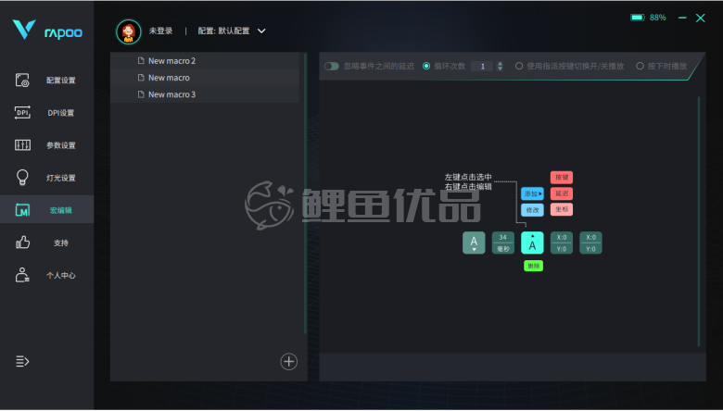Open 个人中心 personal center

coord(46,275)
